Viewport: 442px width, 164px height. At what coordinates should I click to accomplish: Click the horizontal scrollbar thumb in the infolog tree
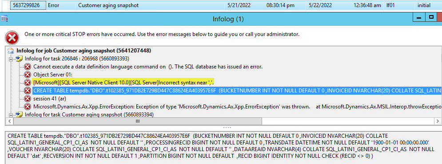(138, 121)
